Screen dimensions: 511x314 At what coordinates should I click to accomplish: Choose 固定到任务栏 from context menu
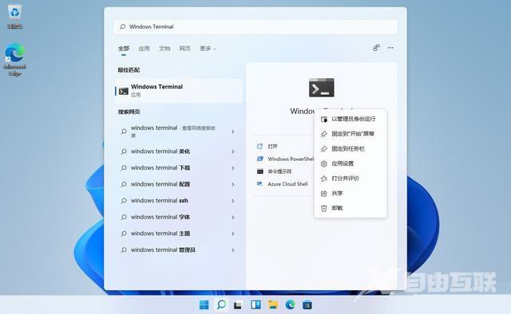[351, 149]
